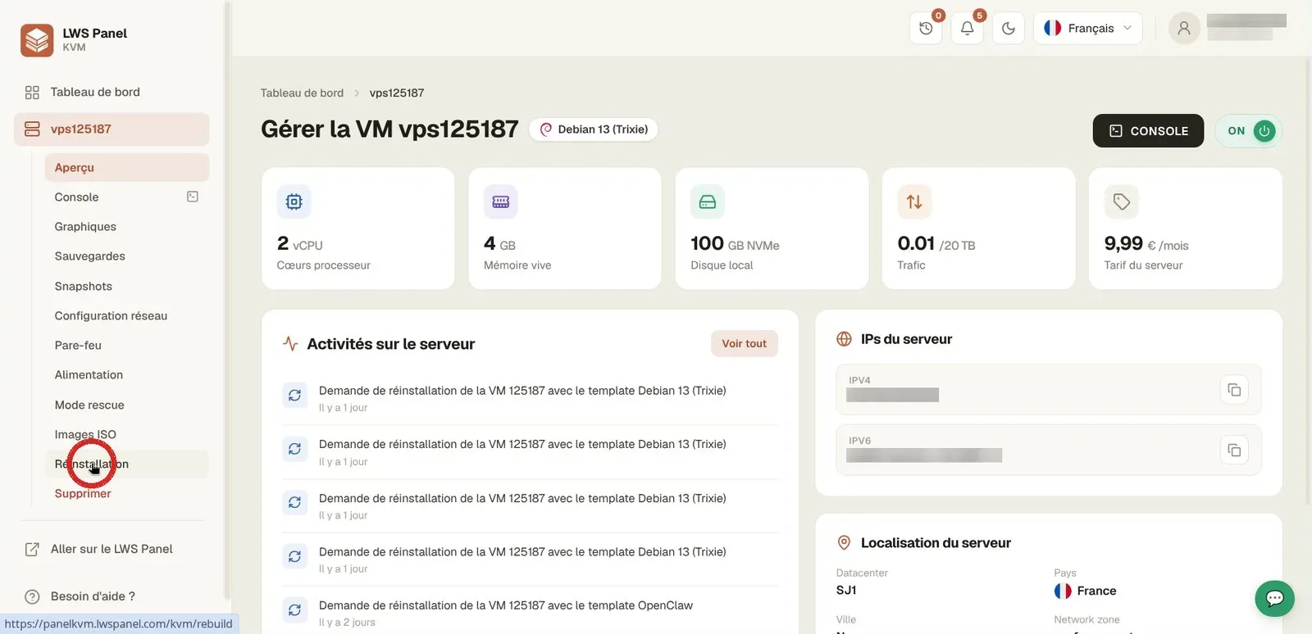Follow Aller sur le LWS Panel link
Screen dimensions: 1312x634
pyautogui.click(x=99, y=550)
